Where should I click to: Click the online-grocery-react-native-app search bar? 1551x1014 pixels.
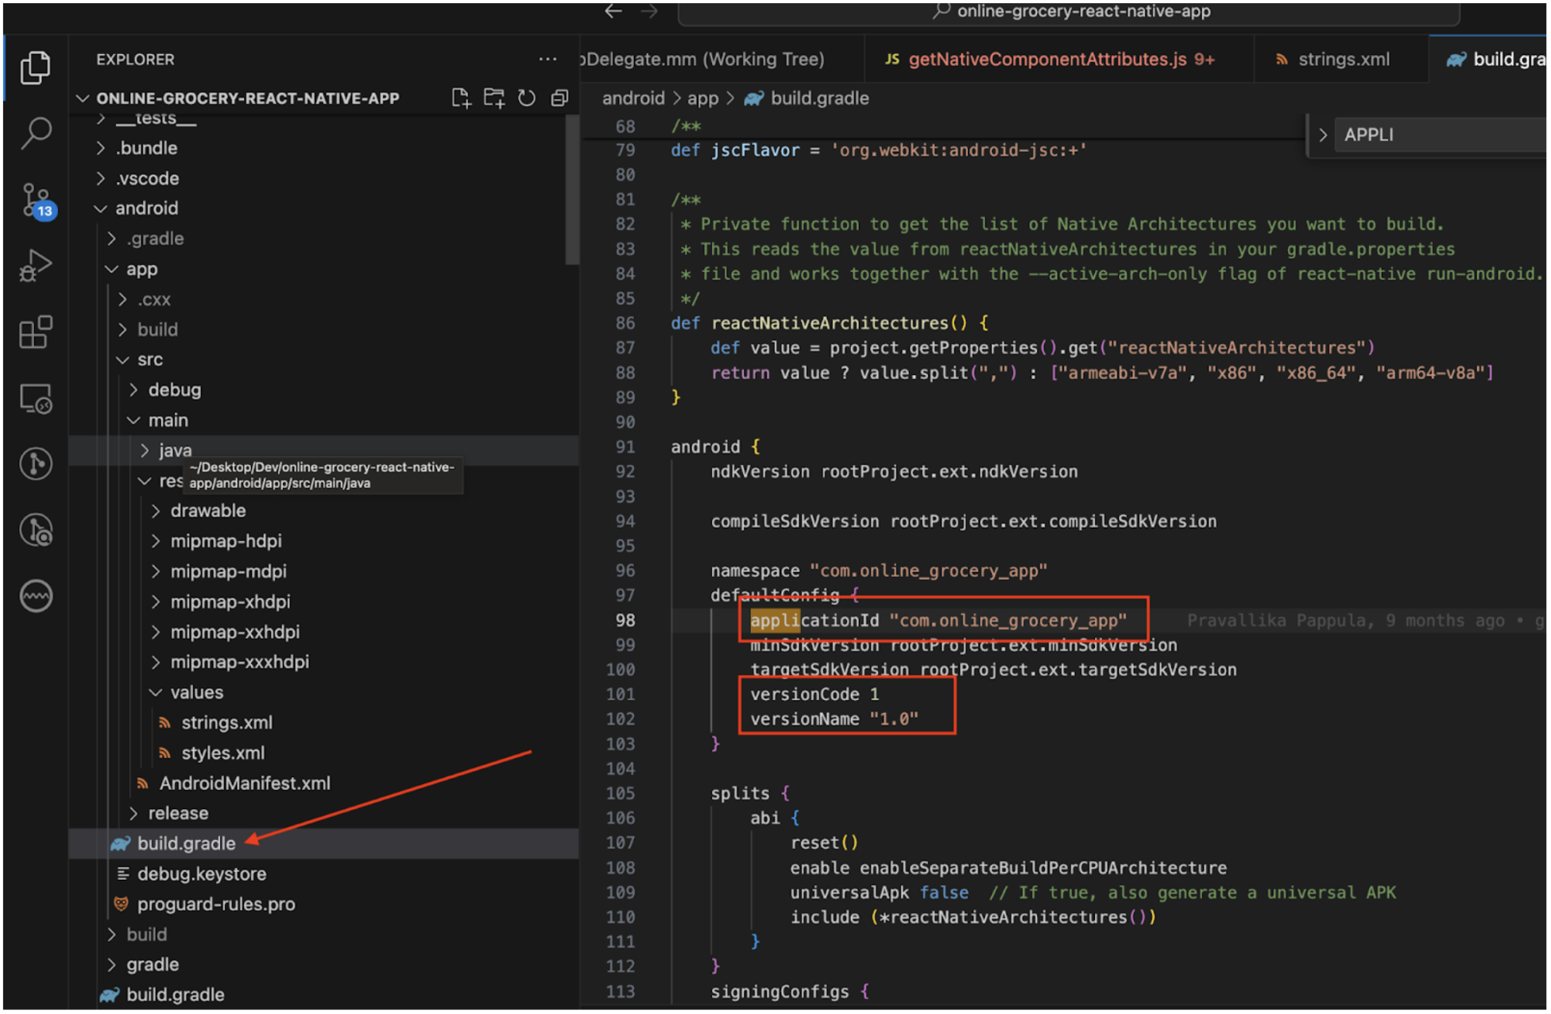1081,11
